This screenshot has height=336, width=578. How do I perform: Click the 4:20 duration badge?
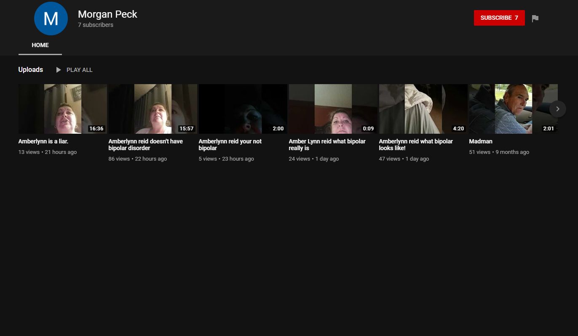(458, 129)
